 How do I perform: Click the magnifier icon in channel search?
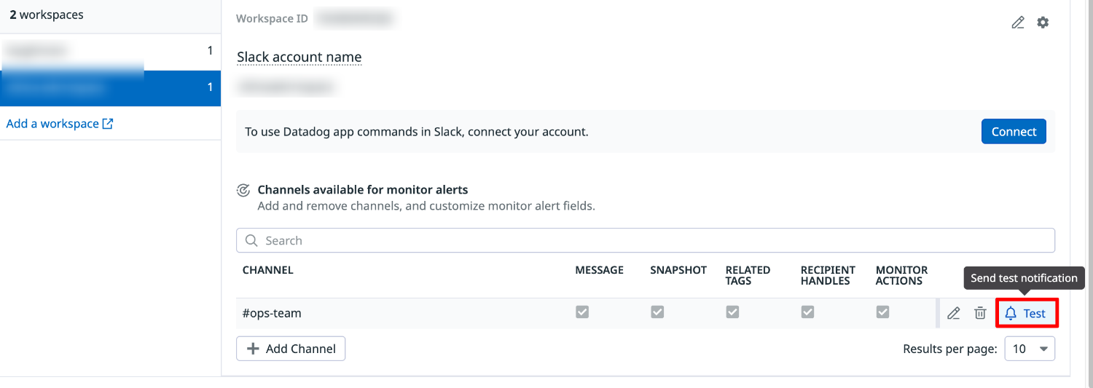(251, 241)
